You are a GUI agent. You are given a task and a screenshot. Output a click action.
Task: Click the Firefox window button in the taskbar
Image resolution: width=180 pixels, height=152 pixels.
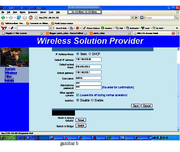click(x=42, y=138)
